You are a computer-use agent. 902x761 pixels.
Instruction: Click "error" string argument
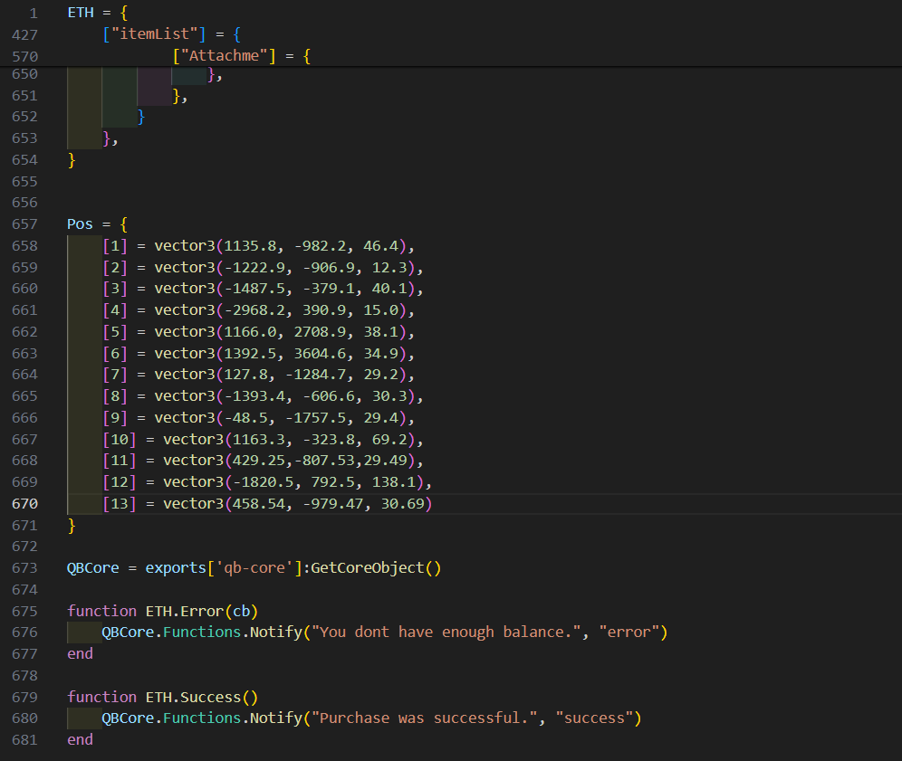(629, 633)
